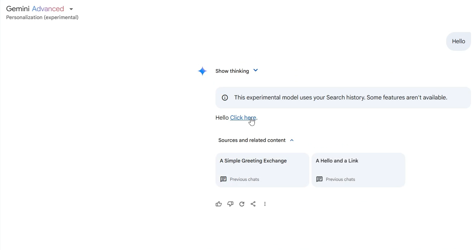Open the Gemini Advanced model dropdown

pos(71,9)
